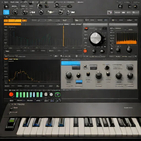141x141 pixels.
Task: Click the first large black knob in gray panel
Action: (x=69, y=75)
